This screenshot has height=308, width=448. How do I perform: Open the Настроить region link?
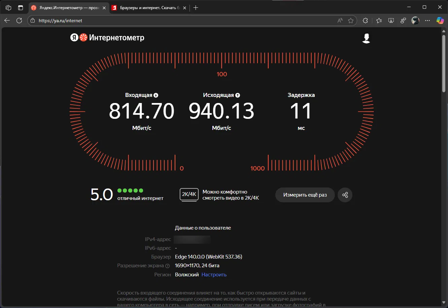pyautogui.click(x=214, y=275)
